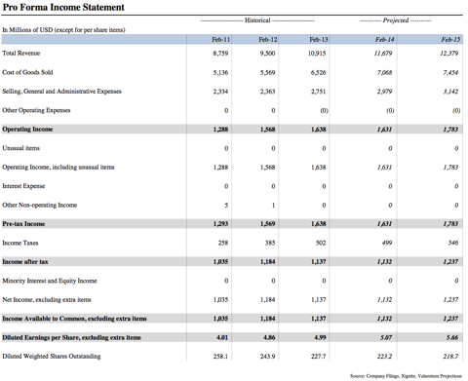This screenshot has width=468, height=381.
Task: Click the Interest Expense row label
Action: pyautogui.click(x=23, y=186)
